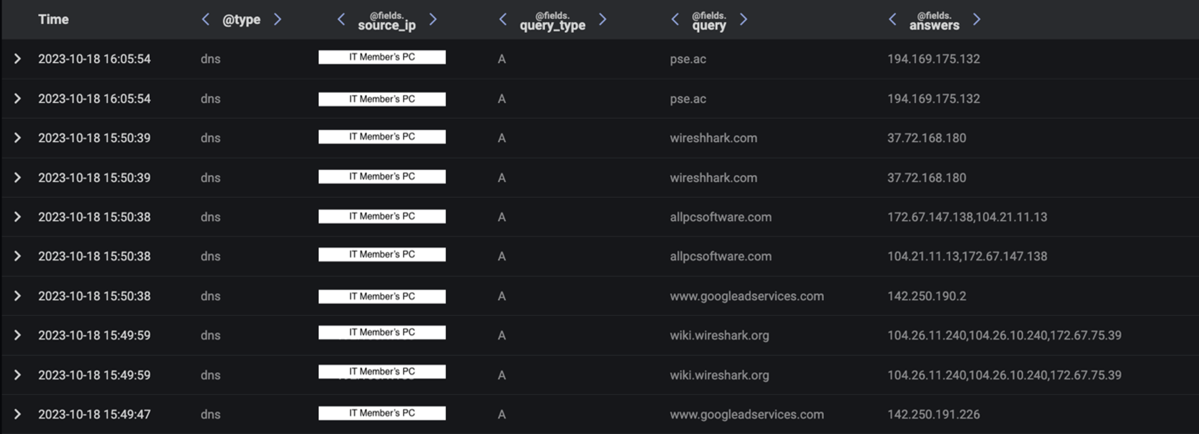Expand allpcsoftware.com row answering 172.67.147.138,104.21.11.13

pos(18,217)
